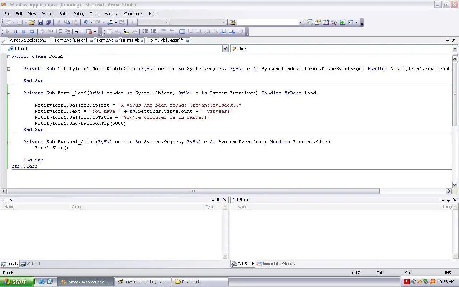The height and width of the screenshot is (287, 459).
Task: Open the Debug menu
Action: click(x=79, y=14)
